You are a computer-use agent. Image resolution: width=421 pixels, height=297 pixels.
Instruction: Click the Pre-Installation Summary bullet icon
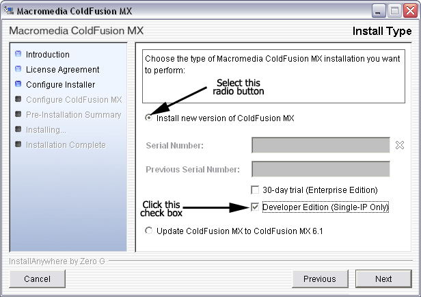pos(18,114)
